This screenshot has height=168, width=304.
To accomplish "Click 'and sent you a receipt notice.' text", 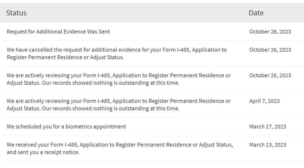I will pyautogui.click(x=43, y=152).
